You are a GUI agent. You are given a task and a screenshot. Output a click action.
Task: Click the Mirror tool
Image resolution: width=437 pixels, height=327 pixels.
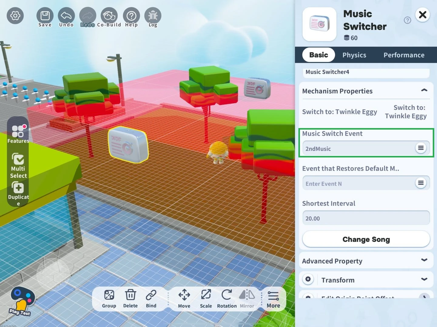[x=247, y=299]
